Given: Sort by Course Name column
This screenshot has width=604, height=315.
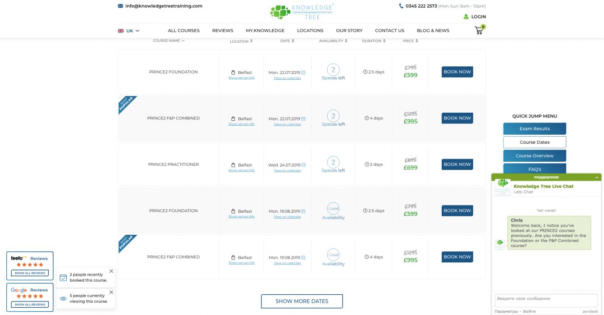Looking at the screenshot, I should click(x=169, y=41).
